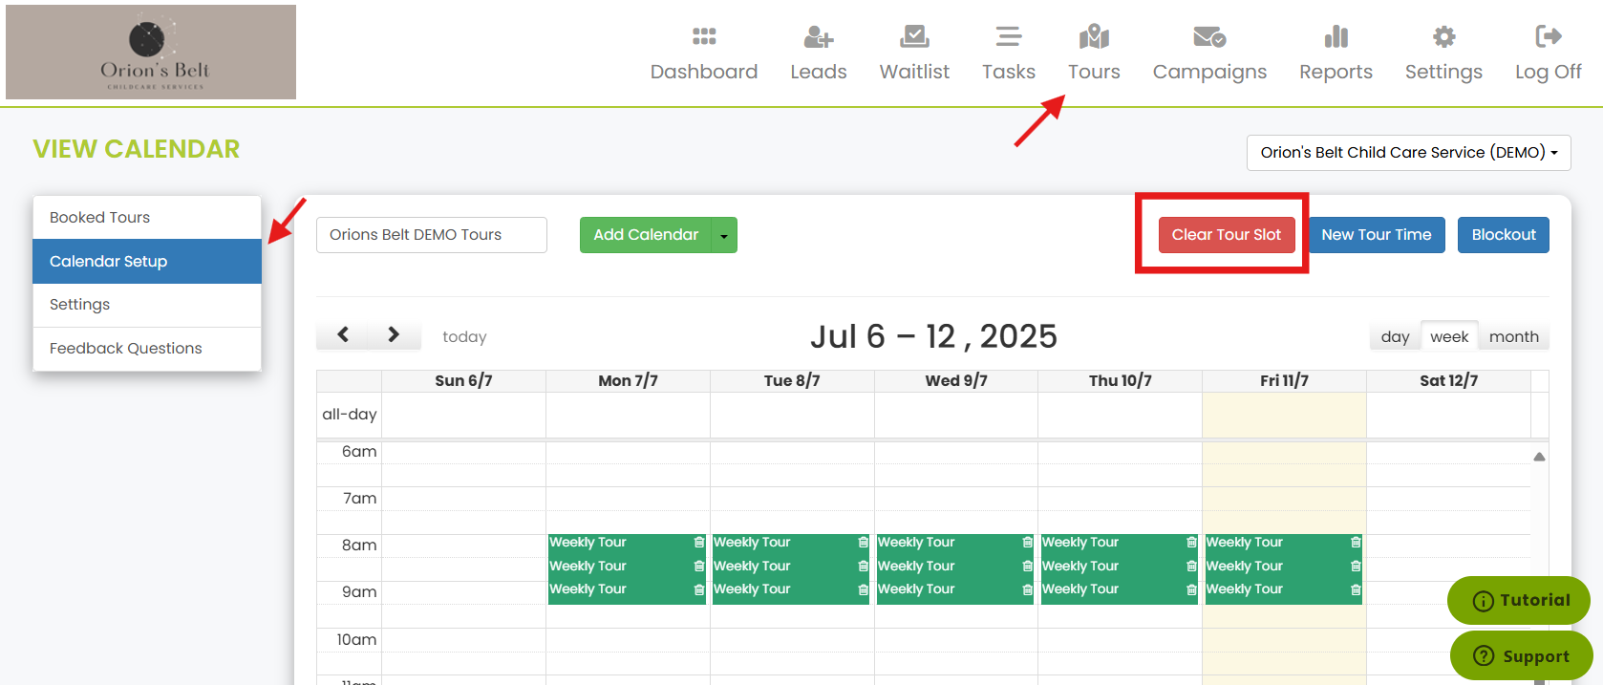Delete the middle Weekly Tour on Wednesday
The height and width of the screenshot is (685, 1603).
click(1027, 567)
